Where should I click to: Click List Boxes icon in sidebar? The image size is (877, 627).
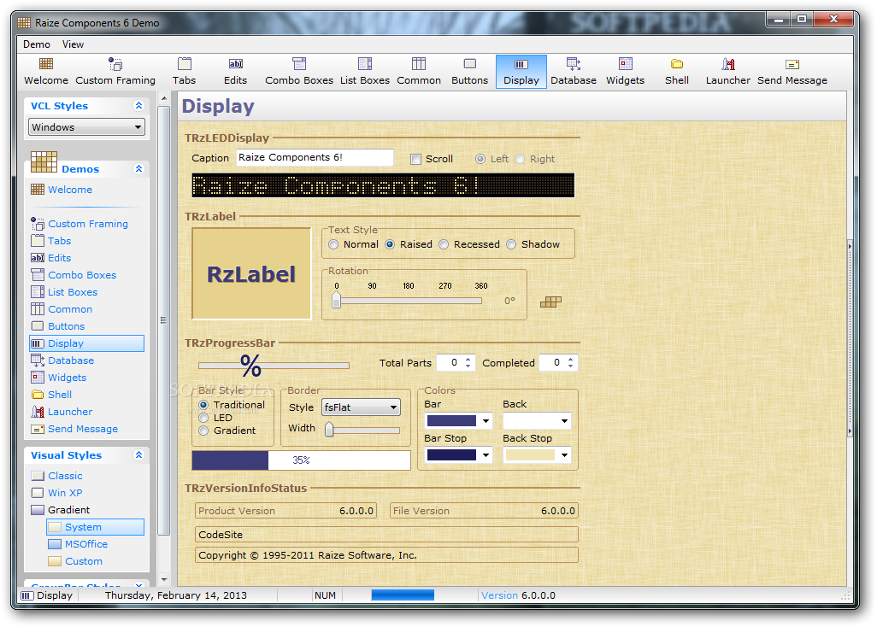tap(38, 291)
